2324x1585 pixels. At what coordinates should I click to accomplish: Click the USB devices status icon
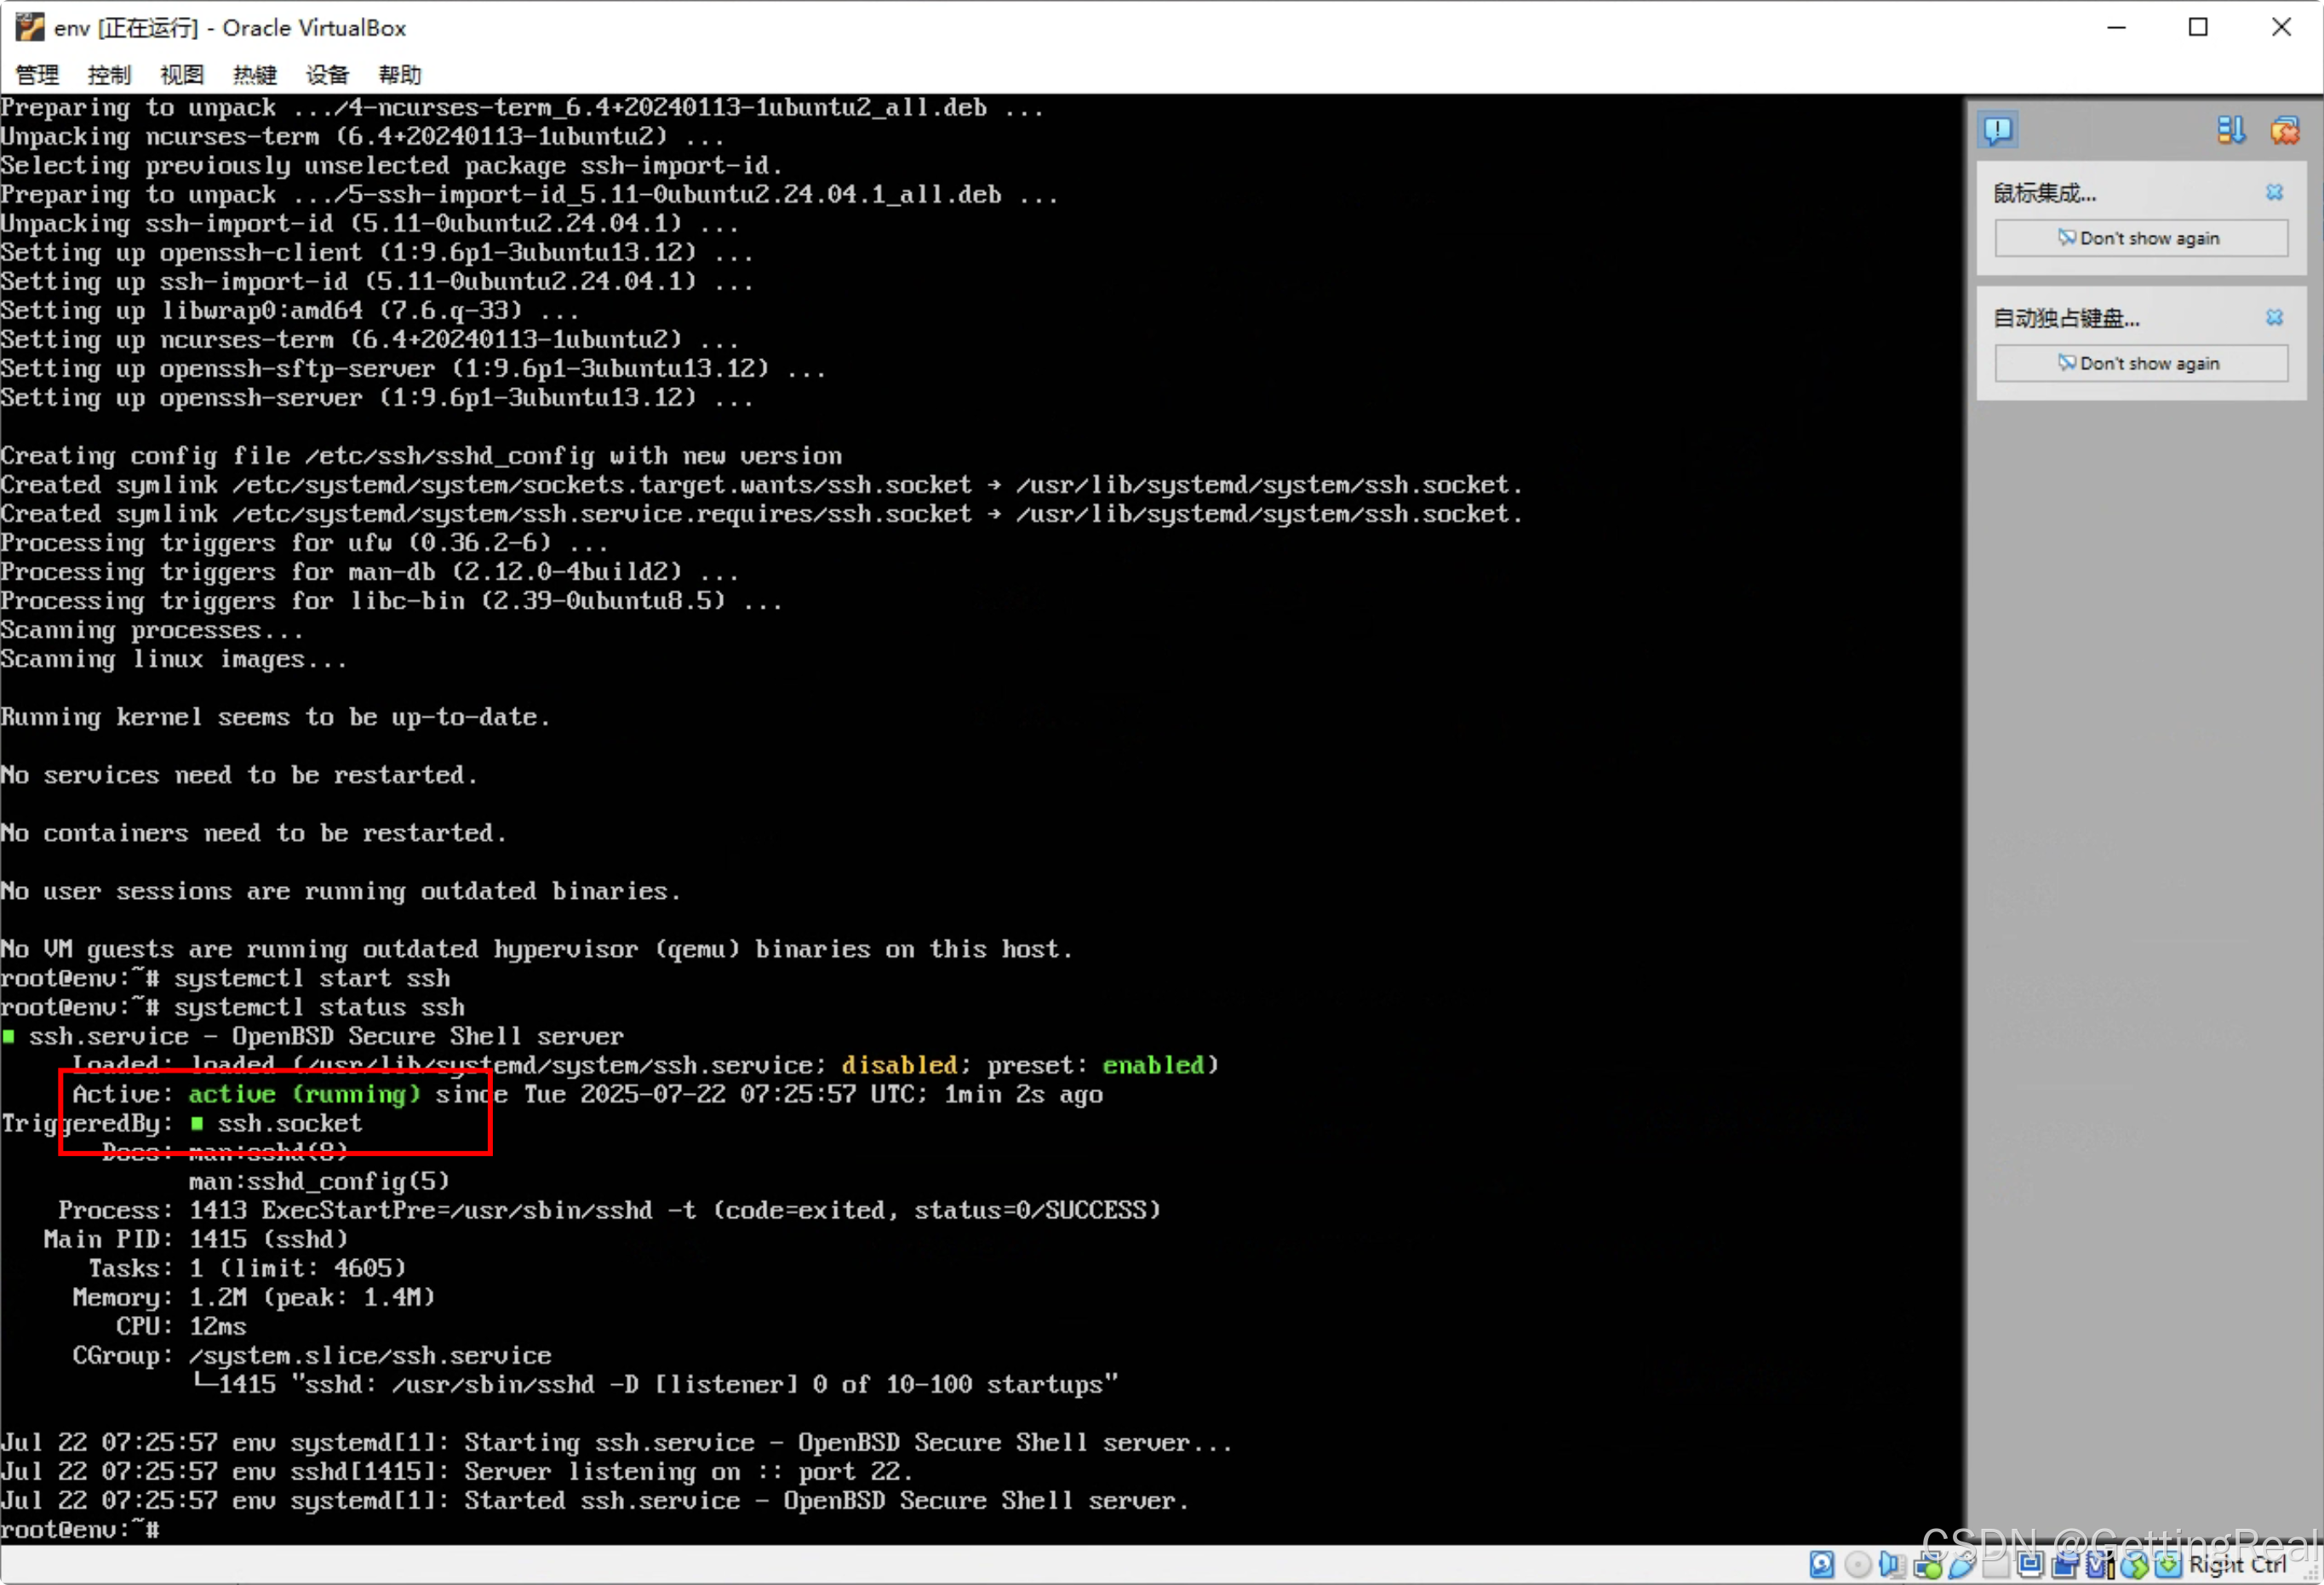[1961, 1564]
